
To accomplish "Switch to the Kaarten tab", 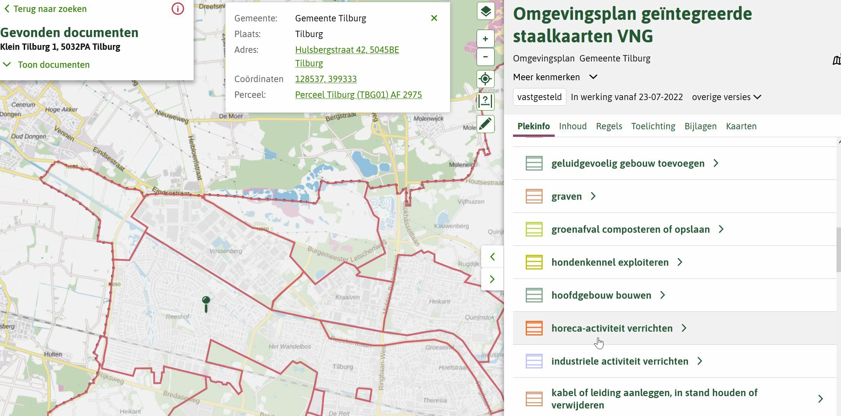I will [741, 126].
